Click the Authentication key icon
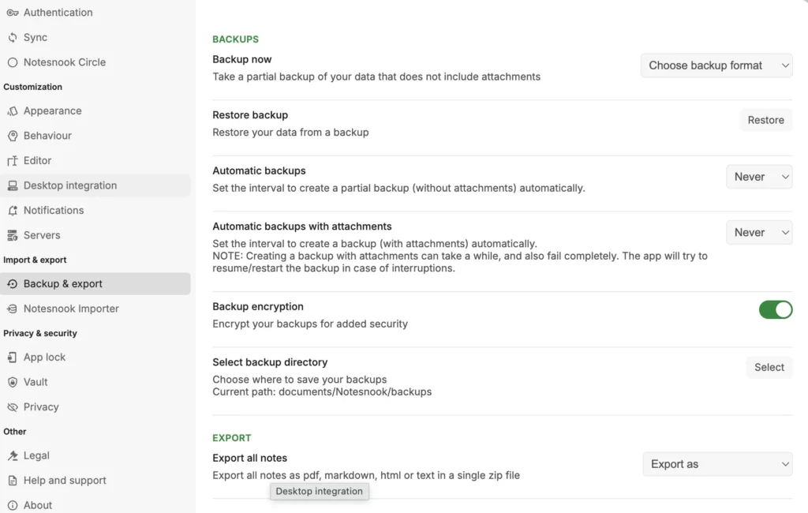 13,13
